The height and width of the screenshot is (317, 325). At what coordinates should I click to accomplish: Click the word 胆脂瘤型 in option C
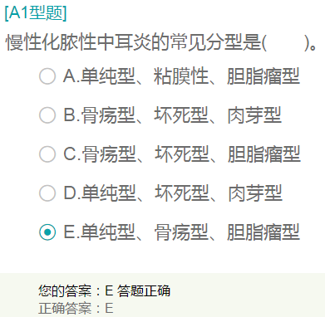pos(264,154)
